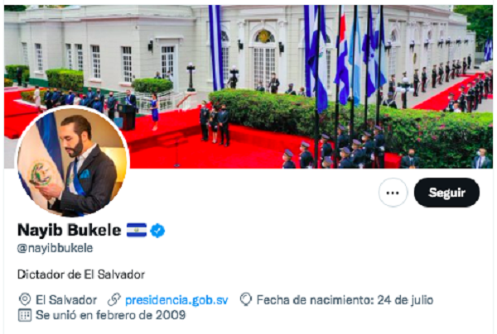This screenshot has width=497, height=334.
Task: Click the birthday balloon icon
Action: 246,299
